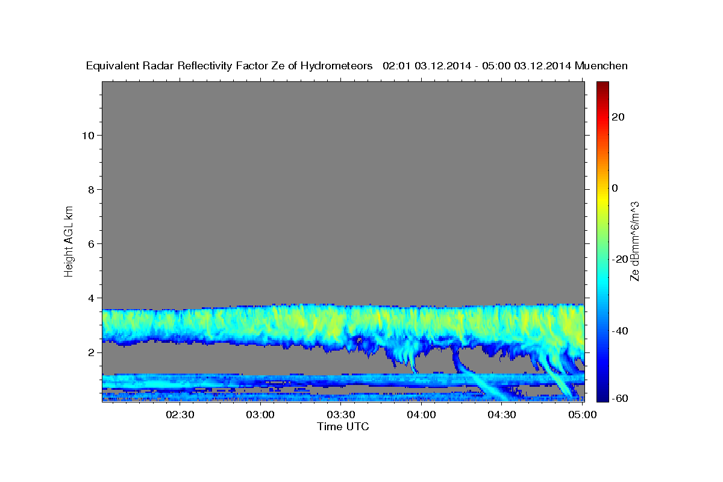Screen dimensions: 723x482
Task: Click the 'Time UTC' axis label
Action: pyautogui.click(x=343, y=427)
